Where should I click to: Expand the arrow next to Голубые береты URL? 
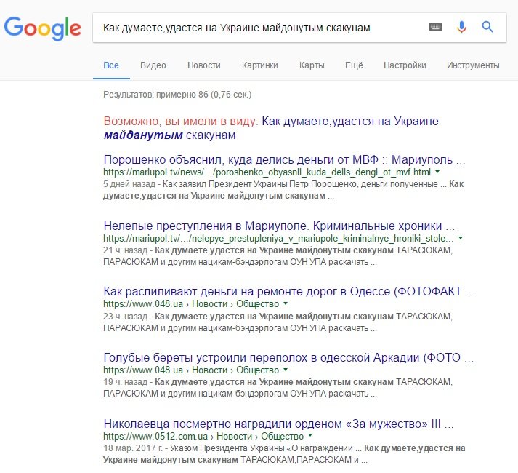(x=286, y=370)
